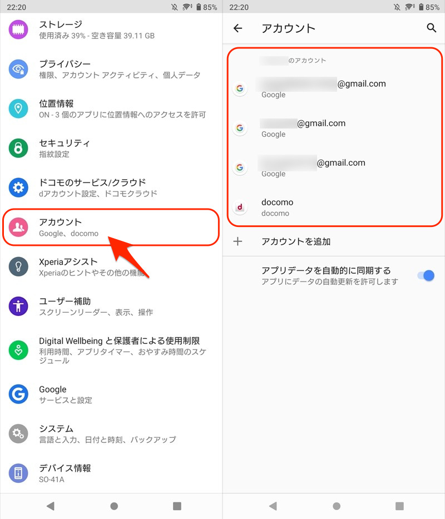Add a new account with plus row
The image size is (445, 519).
(x=334, y=241)
